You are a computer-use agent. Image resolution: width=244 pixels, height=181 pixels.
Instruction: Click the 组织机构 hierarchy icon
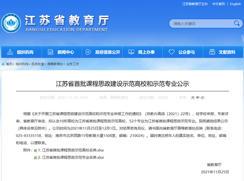[9, 52]
